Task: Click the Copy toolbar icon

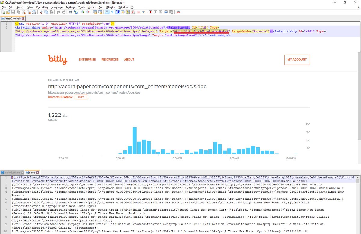Action: coord(46,12)
